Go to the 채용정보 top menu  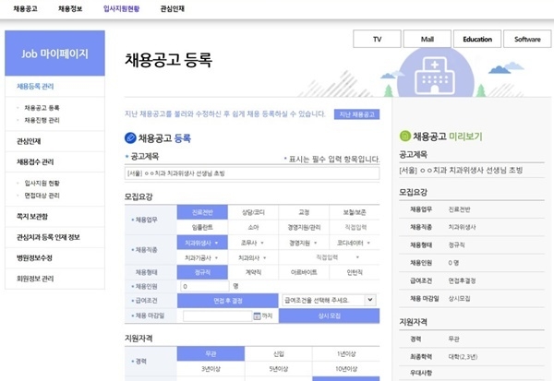(69, 8)
